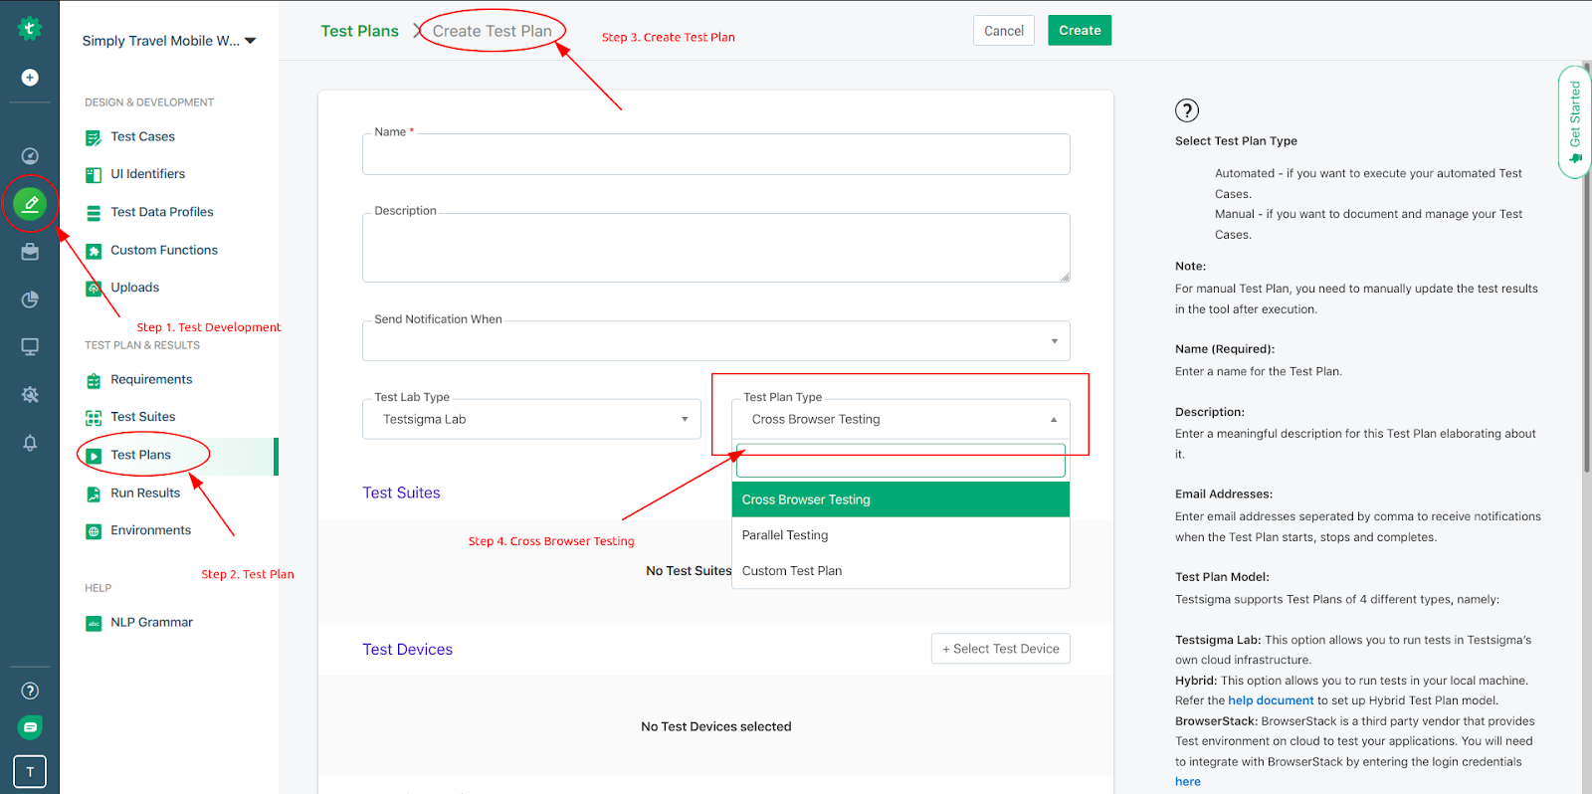Click the 'Test Devices' section heading
Viewport: 1592px width, 794px height.
407,650
